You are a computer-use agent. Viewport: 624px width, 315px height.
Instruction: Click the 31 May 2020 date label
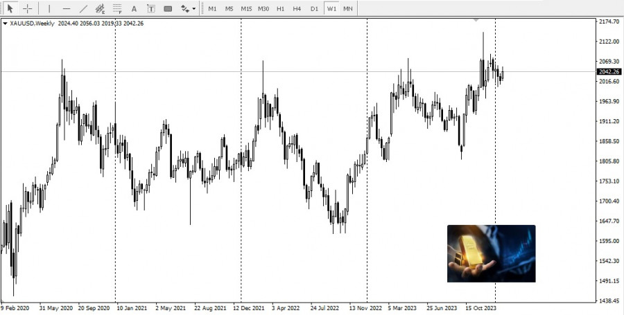(x=55, y=308)
